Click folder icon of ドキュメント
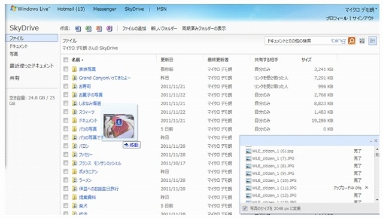This screenshot has height=219, width=383. tap(74, 121)
